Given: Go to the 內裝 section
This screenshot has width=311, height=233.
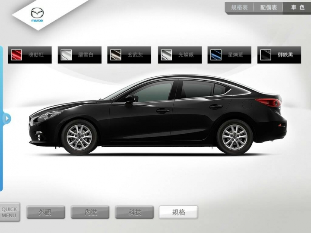Looking at the screenshot, I should (x=90, y=212).
